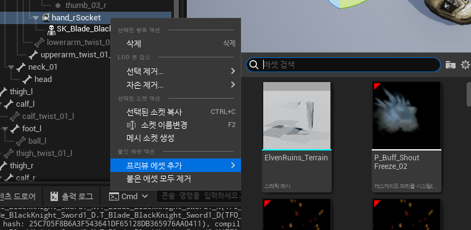This screenshot has height=230, width=471.
Task: Click the Cmd terminal icon
Action: 113,197
